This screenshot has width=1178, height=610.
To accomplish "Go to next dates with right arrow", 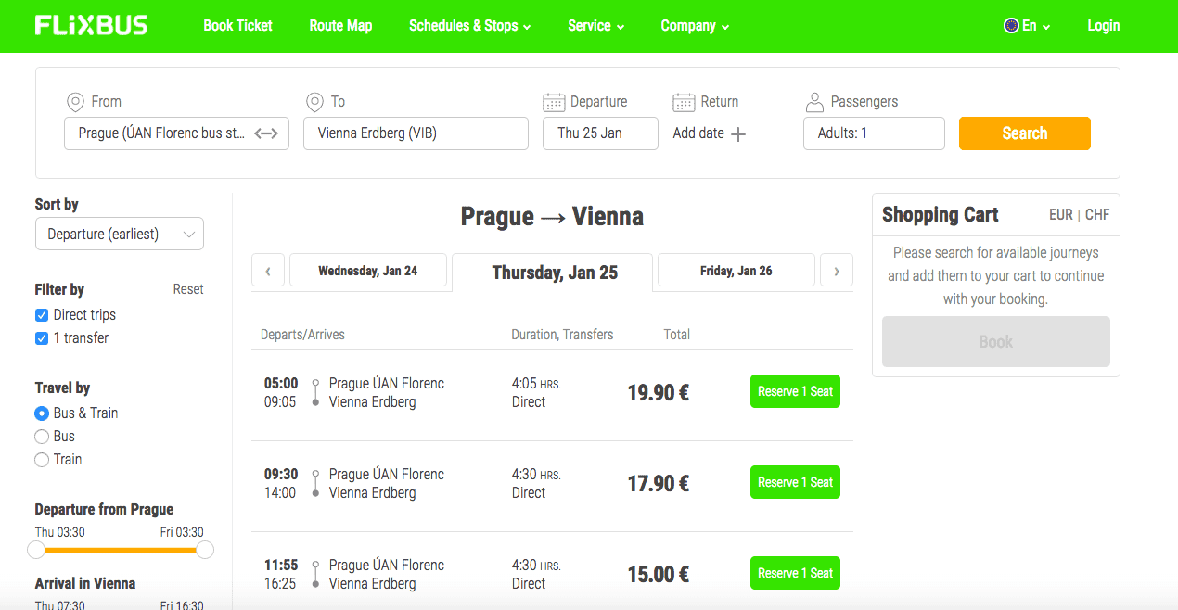I will (x=837, y=272).
